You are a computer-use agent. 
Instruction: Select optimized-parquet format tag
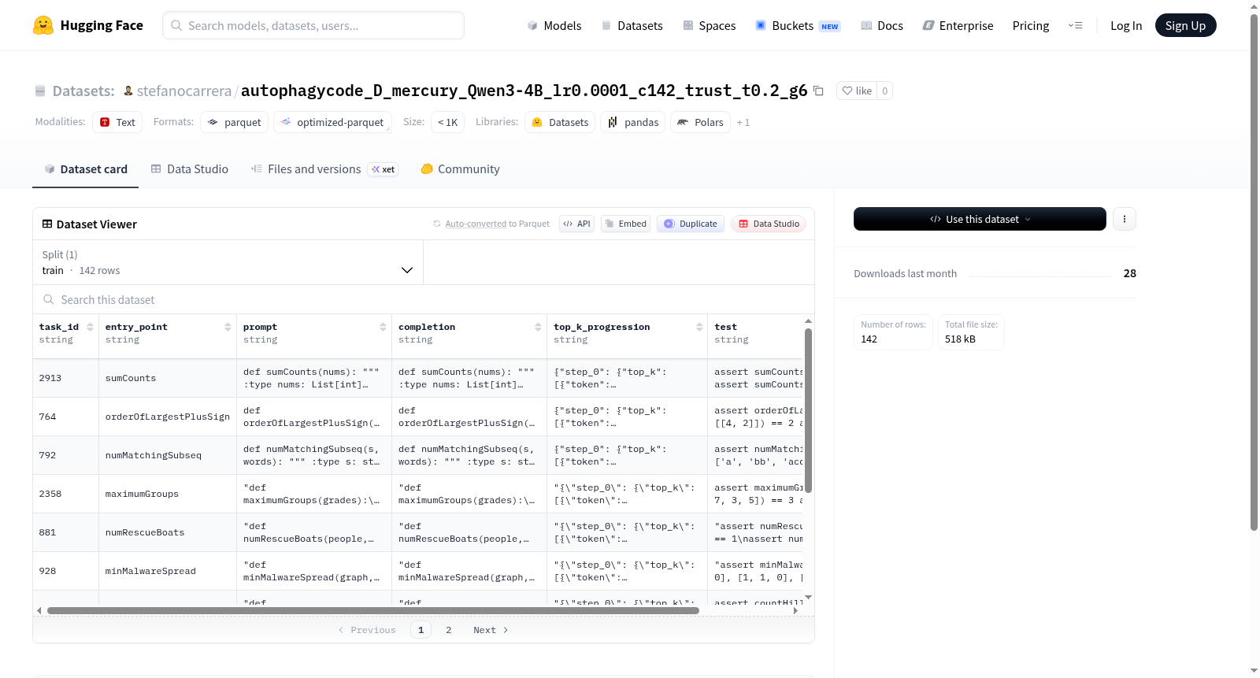point(332,122)
